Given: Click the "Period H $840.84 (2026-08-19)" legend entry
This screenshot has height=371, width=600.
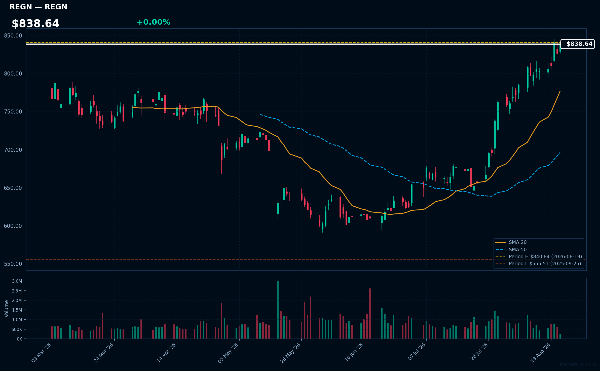Looking at the screenshot, I should (545, 257).
